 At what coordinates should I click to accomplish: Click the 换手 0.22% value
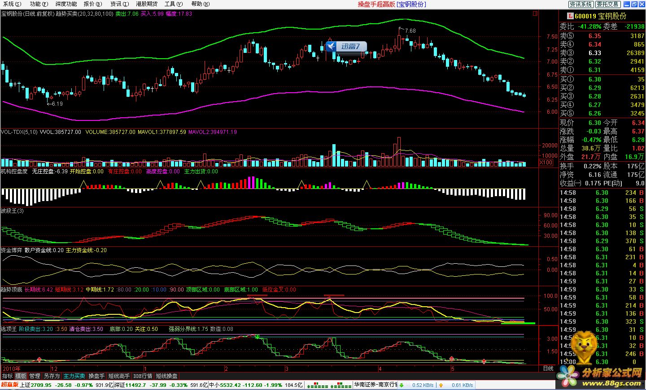click(x=592, y=166)
